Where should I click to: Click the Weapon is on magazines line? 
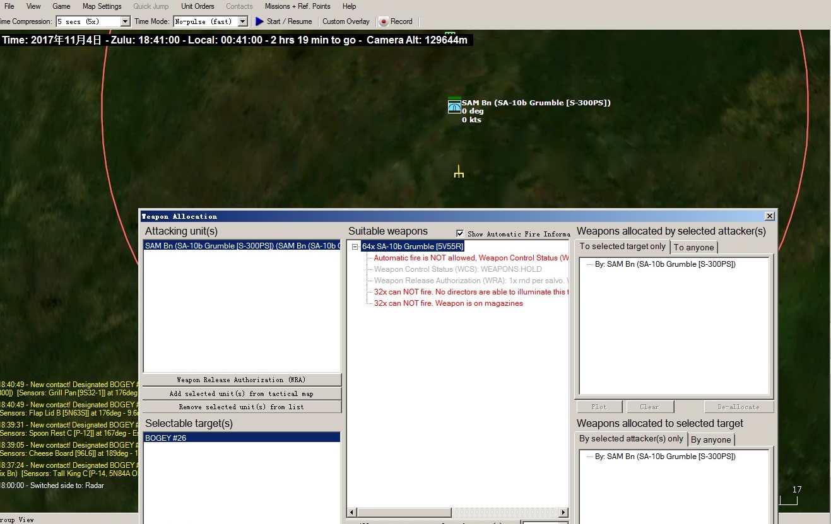pos(448,303)
